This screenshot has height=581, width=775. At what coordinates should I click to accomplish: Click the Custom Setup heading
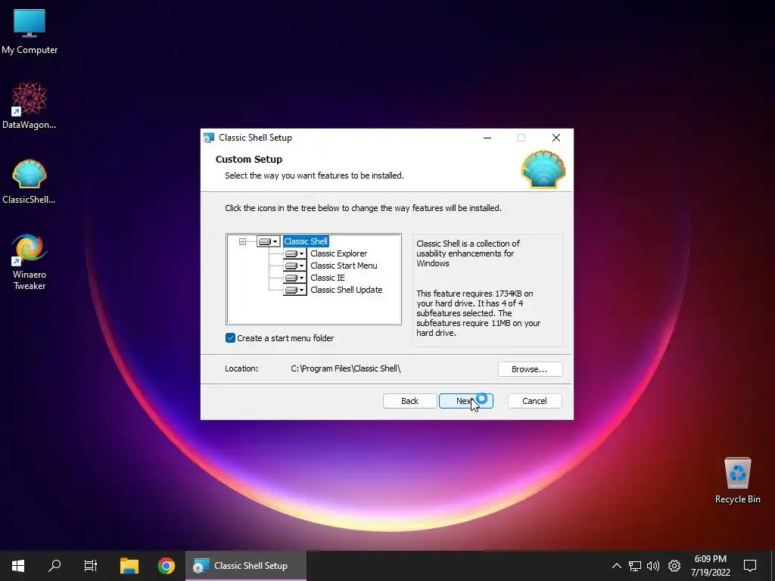click(248, 159)
